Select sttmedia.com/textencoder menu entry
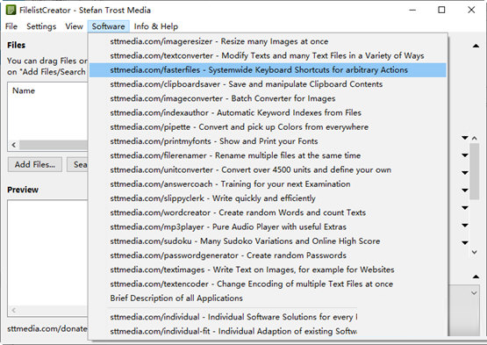This screenshot has width=487, height=345. point(268,284)
